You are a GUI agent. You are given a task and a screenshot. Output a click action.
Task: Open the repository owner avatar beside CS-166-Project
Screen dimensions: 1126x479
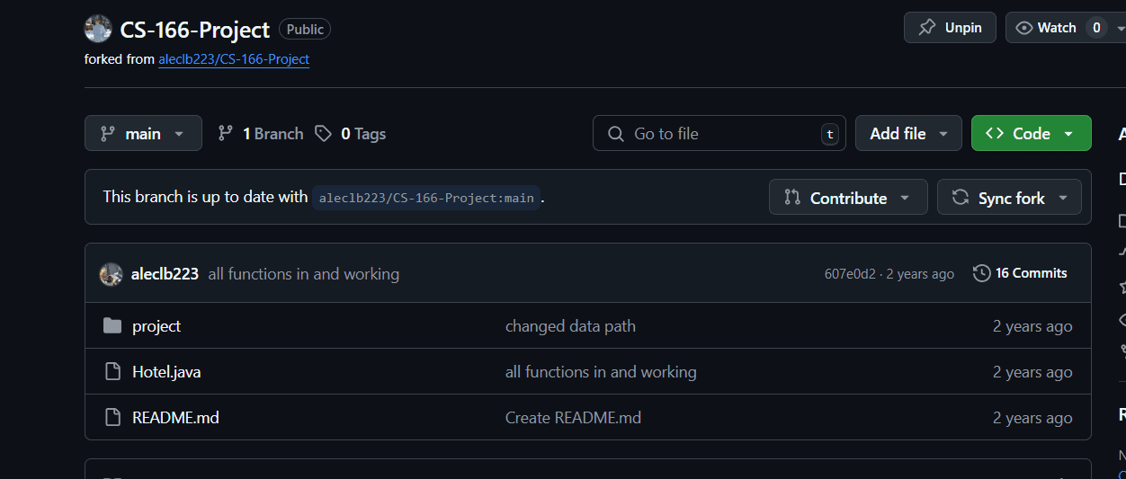pos(98,29)
